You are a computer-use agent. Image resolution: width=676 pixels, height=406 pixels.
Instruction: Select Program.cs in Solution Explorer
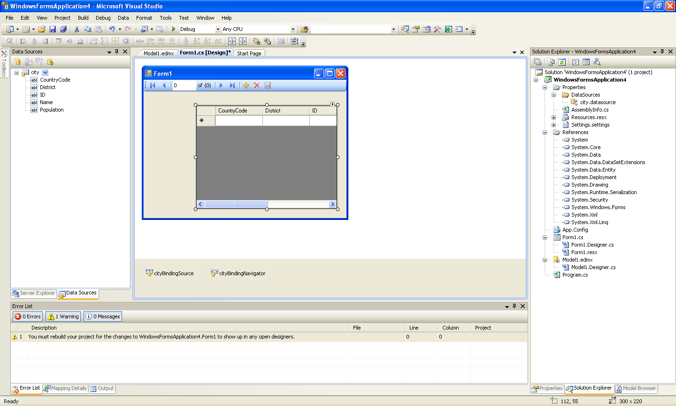(x=575, y=275)
